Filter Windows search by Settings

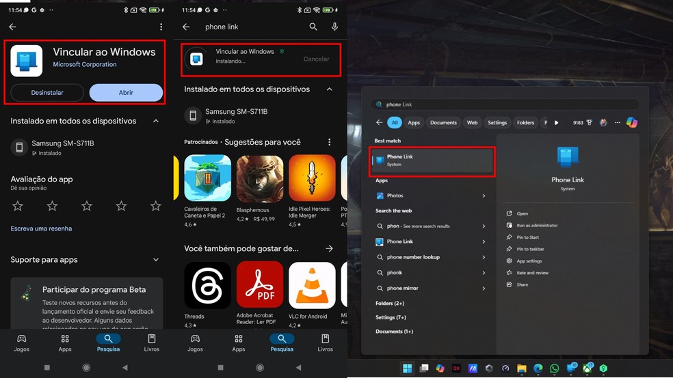497,123
